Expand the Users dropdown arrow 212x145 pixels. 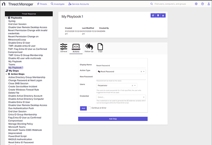(135, 86)
